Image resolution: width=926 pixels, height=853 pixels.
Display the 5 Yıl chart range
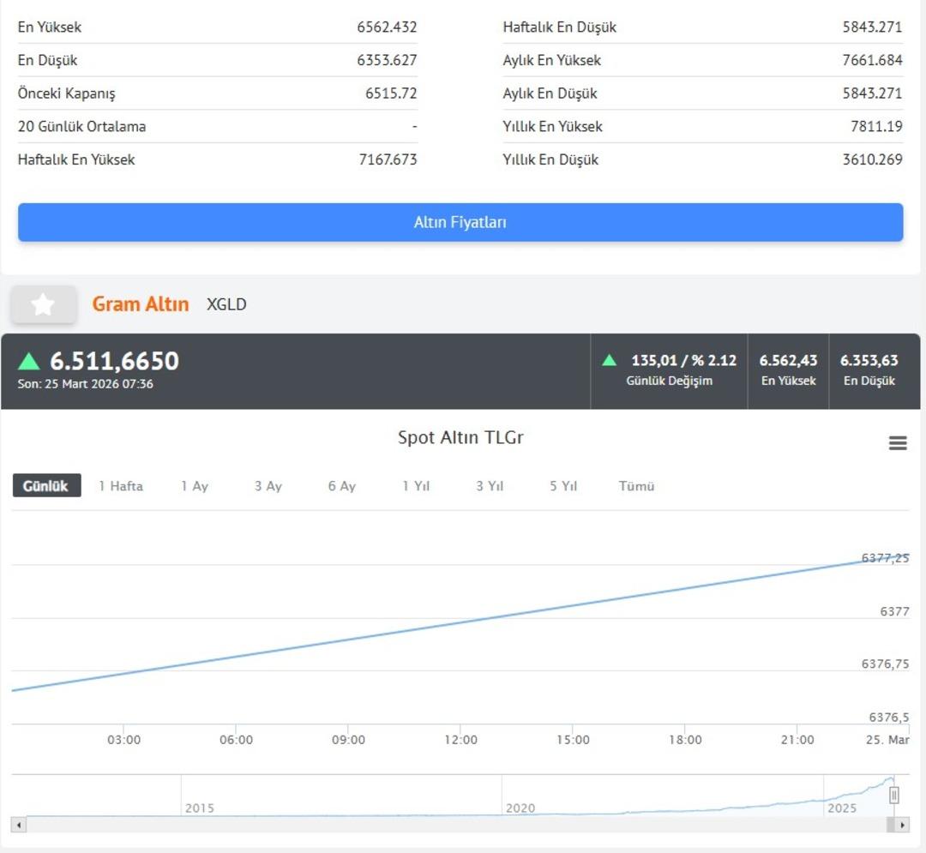tap(563, 486)
